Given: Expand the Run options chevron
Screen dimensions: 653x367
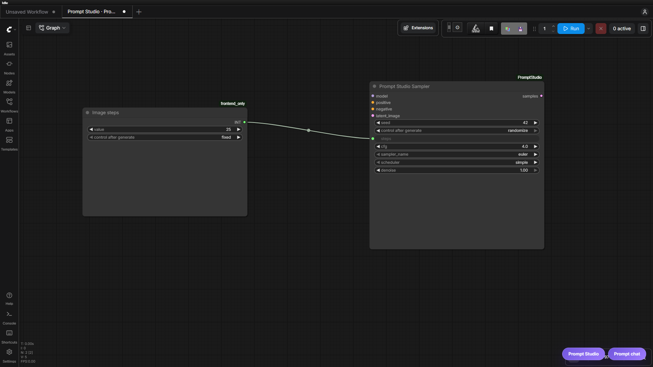Looking at the screenshot, I should click(589, 29).
